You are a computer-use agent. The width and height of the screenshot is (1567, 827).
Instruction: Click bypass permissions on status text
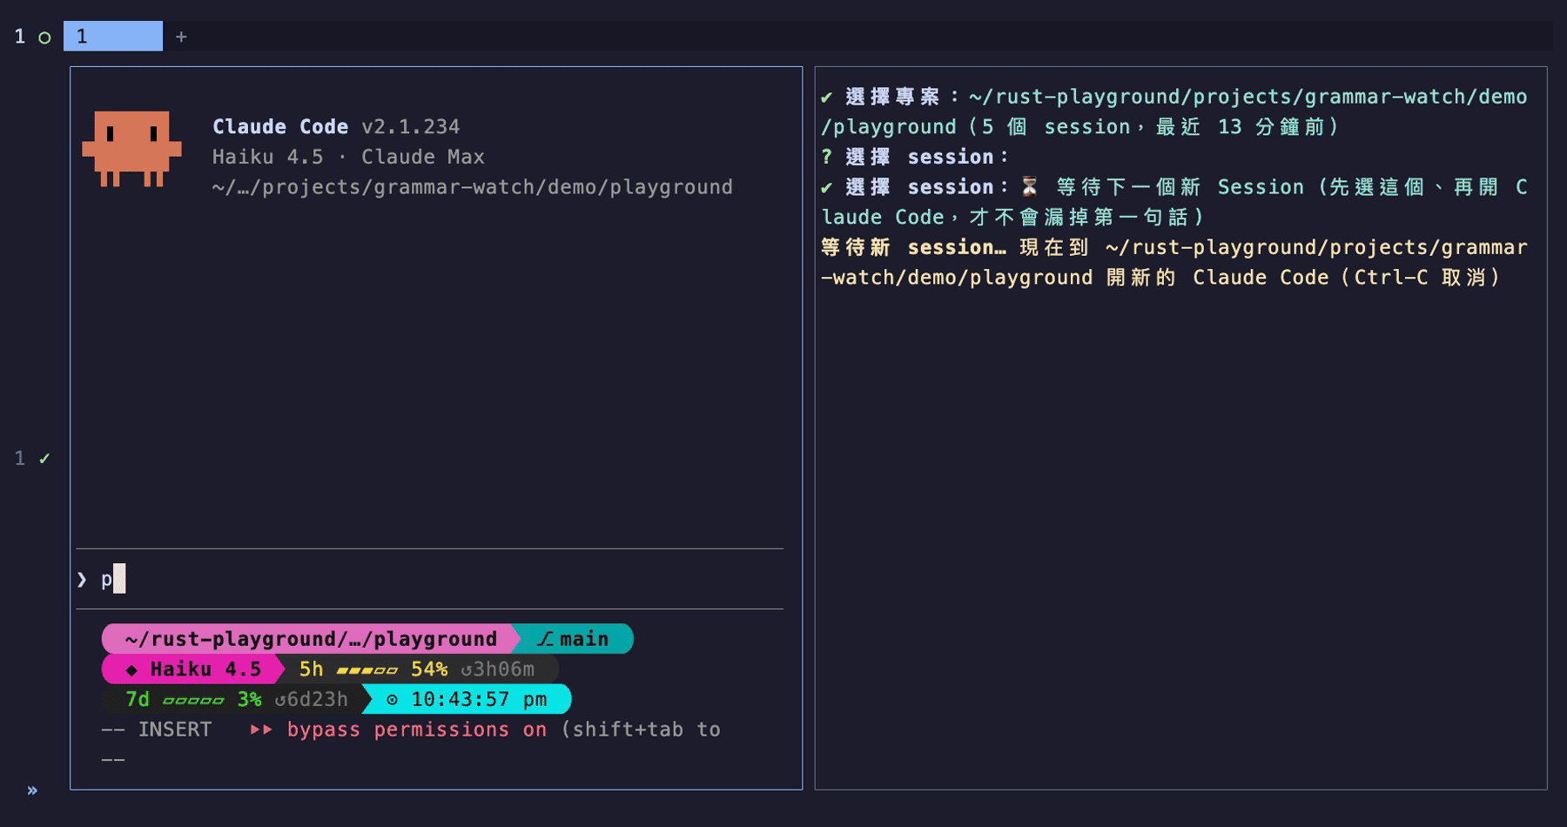click(417, 730)
